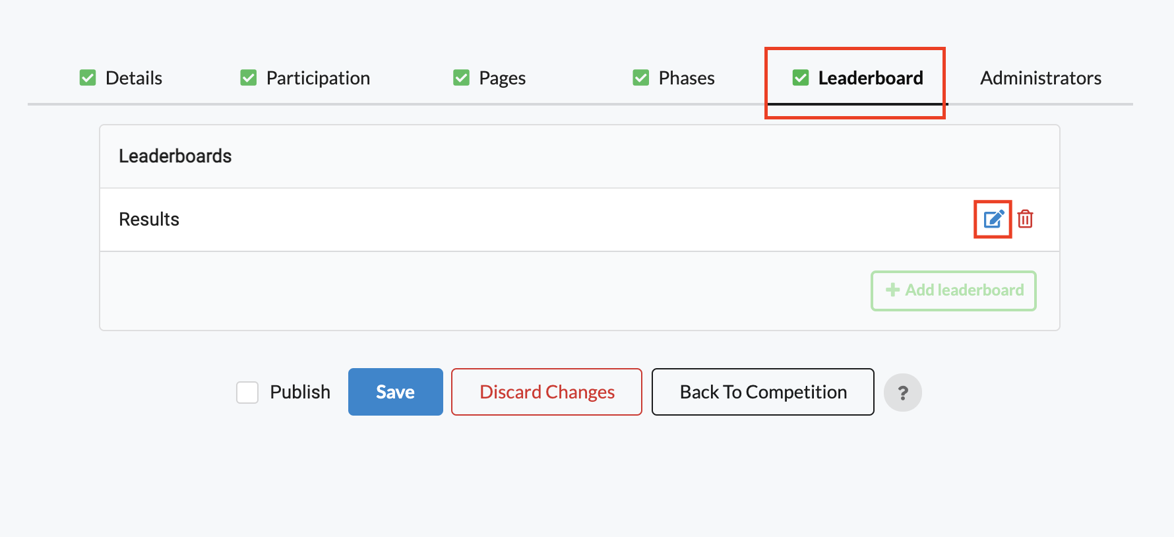Select the Results leaderboard row
The height and width of the screenshot is (537, 1174).
tap(149, 219)
